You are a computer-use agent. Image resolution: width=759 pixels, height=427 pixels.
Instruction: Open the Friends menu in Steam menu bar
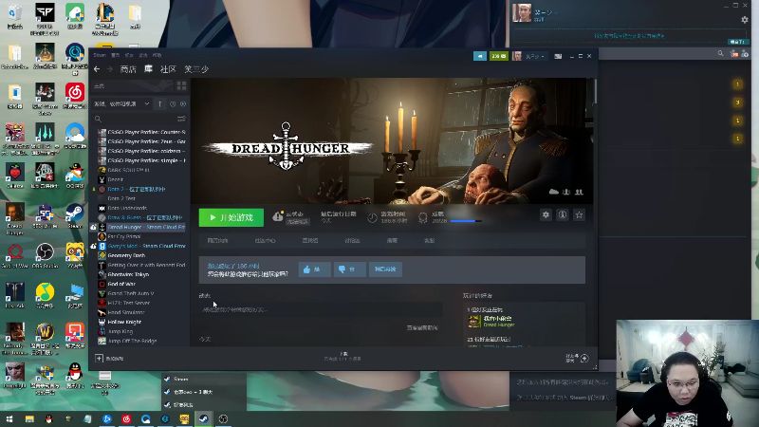tap(129, 55)
